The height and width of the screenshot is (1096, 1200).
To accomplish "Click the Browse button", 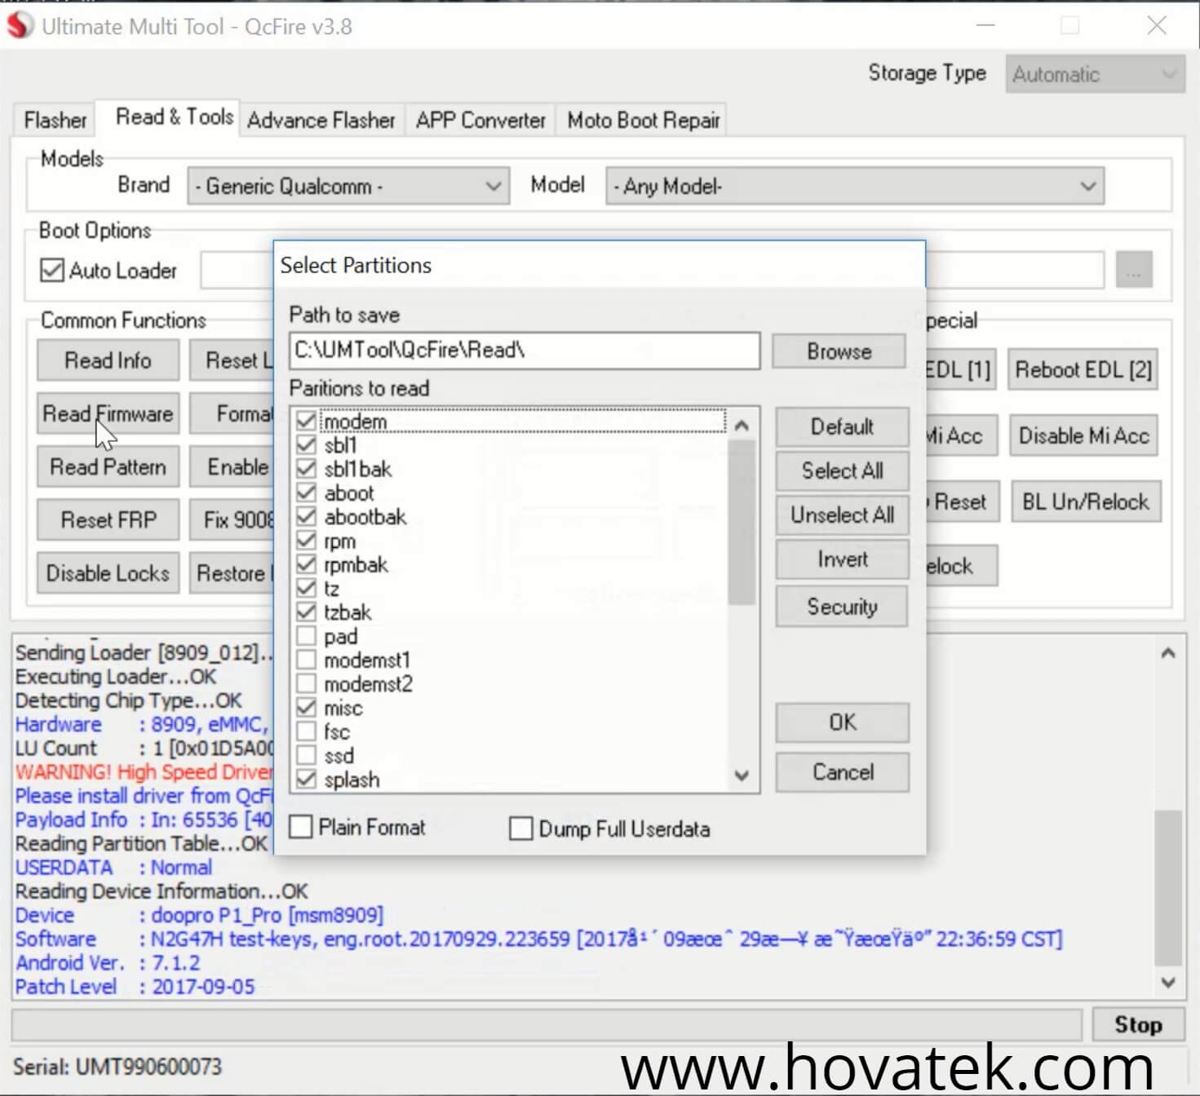I will tap(839, 351).
